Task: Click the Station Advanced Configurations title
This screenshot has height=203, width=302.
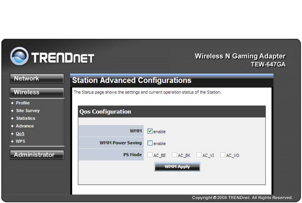Action: [131, 80]
